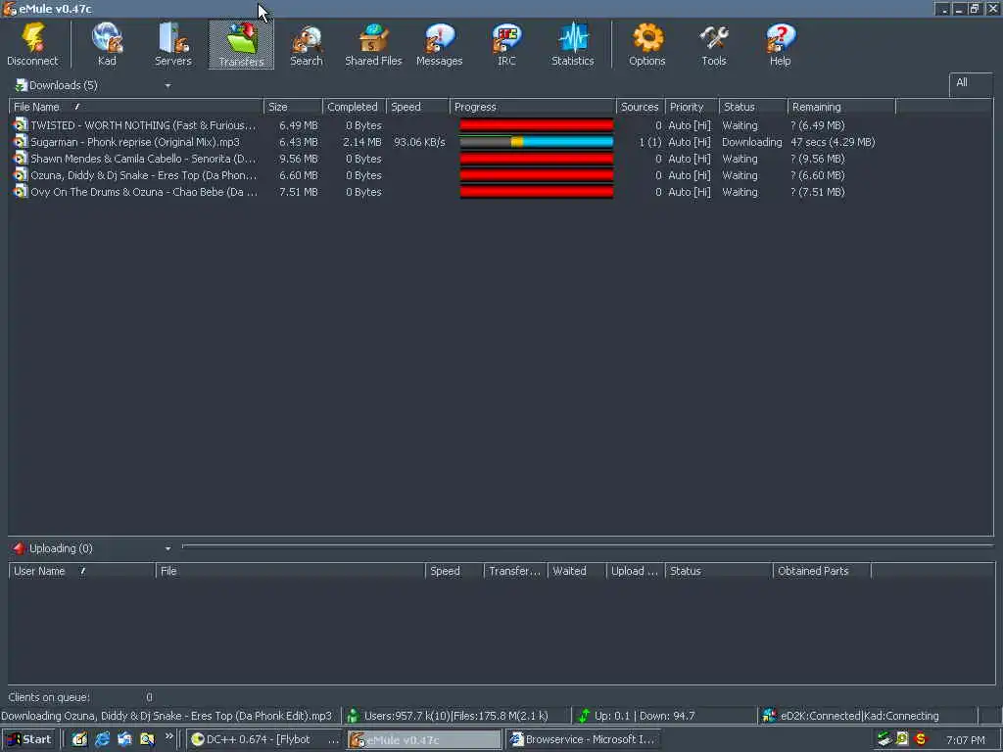This screenshot has width=1003, height=752.
Task: Select Shawn Mendes & Camila Cabello row
Action: coord(501,159)
